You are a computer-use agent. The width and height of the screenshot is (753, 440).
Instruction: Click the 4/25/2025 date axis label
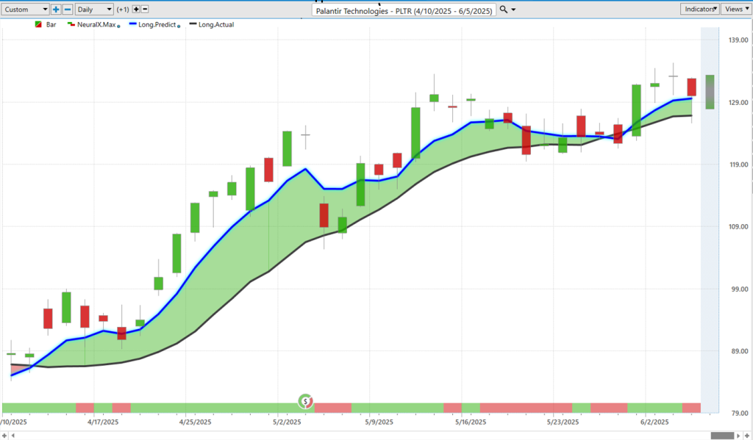[x=195, y=422]
